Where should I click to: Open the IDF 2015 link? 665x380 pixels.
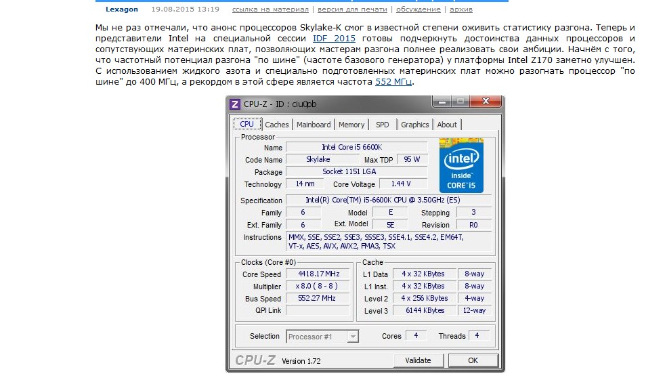click(x=334, y=39)
